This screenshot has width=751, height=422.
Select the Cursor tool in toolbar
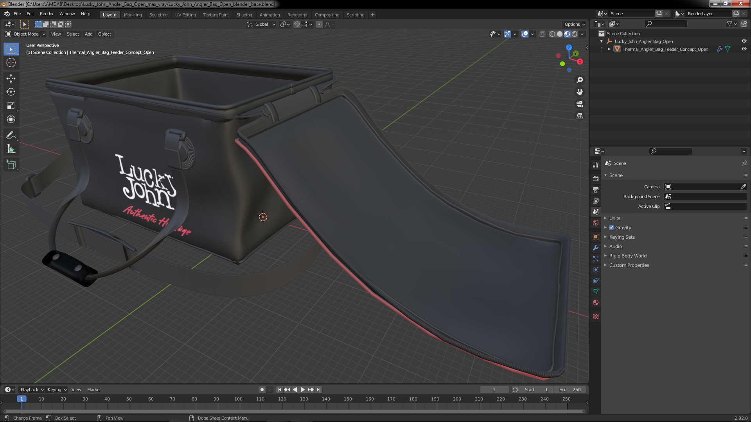(11, 63)
